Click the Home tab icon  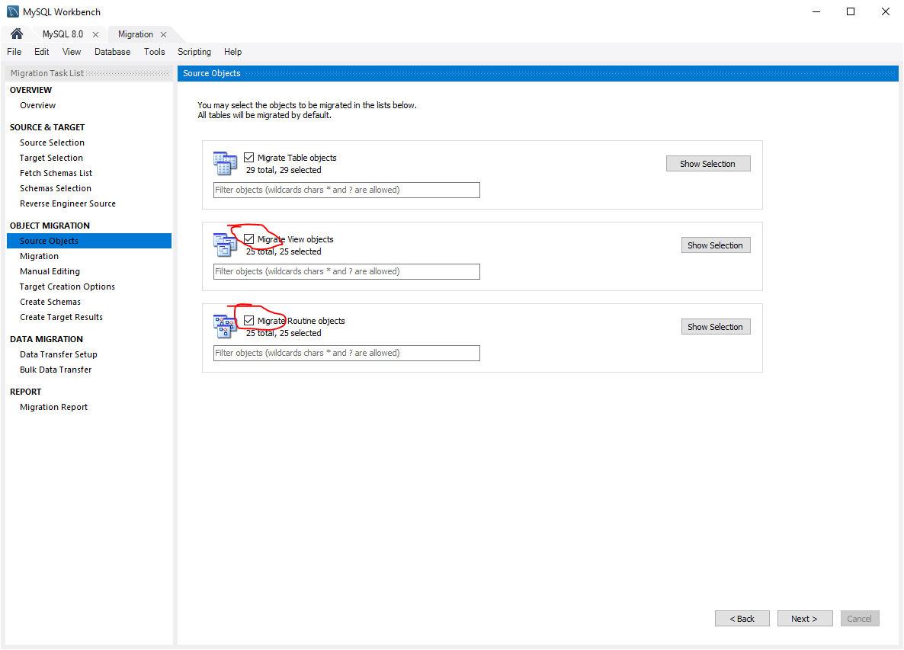16,34
